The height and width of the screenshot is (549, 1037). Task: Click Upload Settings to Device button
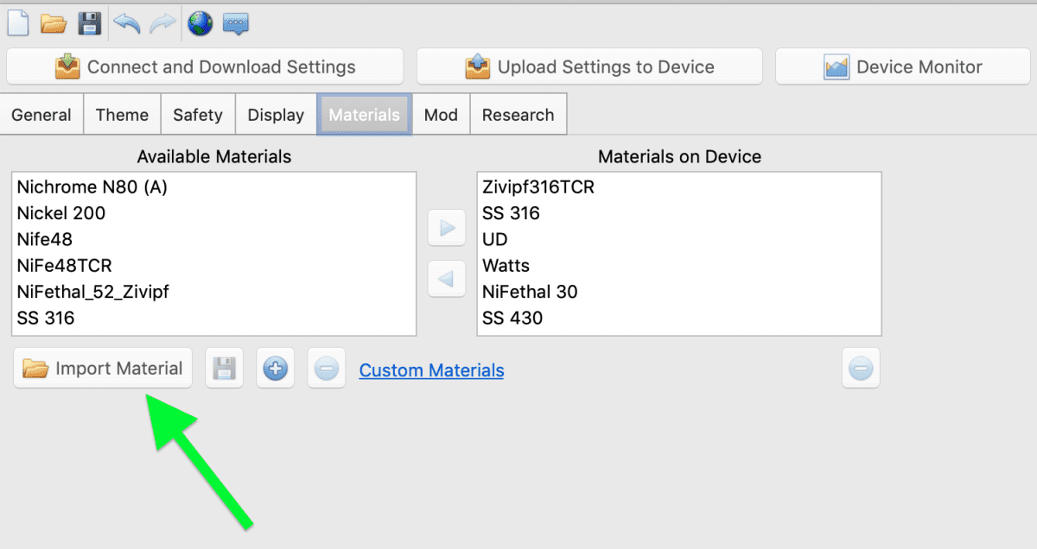[589, 66]
